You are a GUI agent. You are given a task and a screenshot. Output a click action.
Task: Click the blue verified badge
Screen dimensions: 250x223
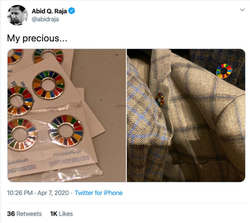click(x=72, y=11)
